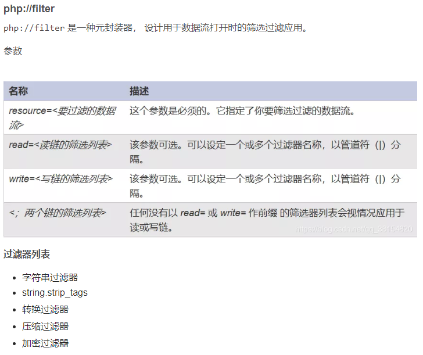423x355 pixels.
Task: Select the write=<写链的筛选列表> parameter cell
Action: (x=61, y=178)
